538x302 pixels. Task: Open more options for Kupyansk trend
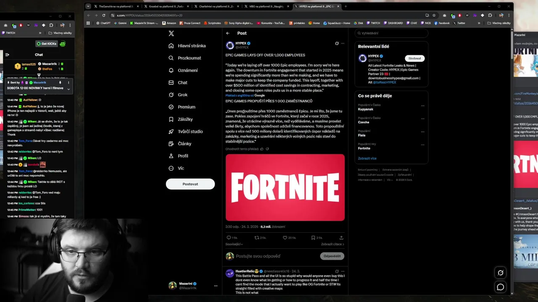(x=423, y=106)
